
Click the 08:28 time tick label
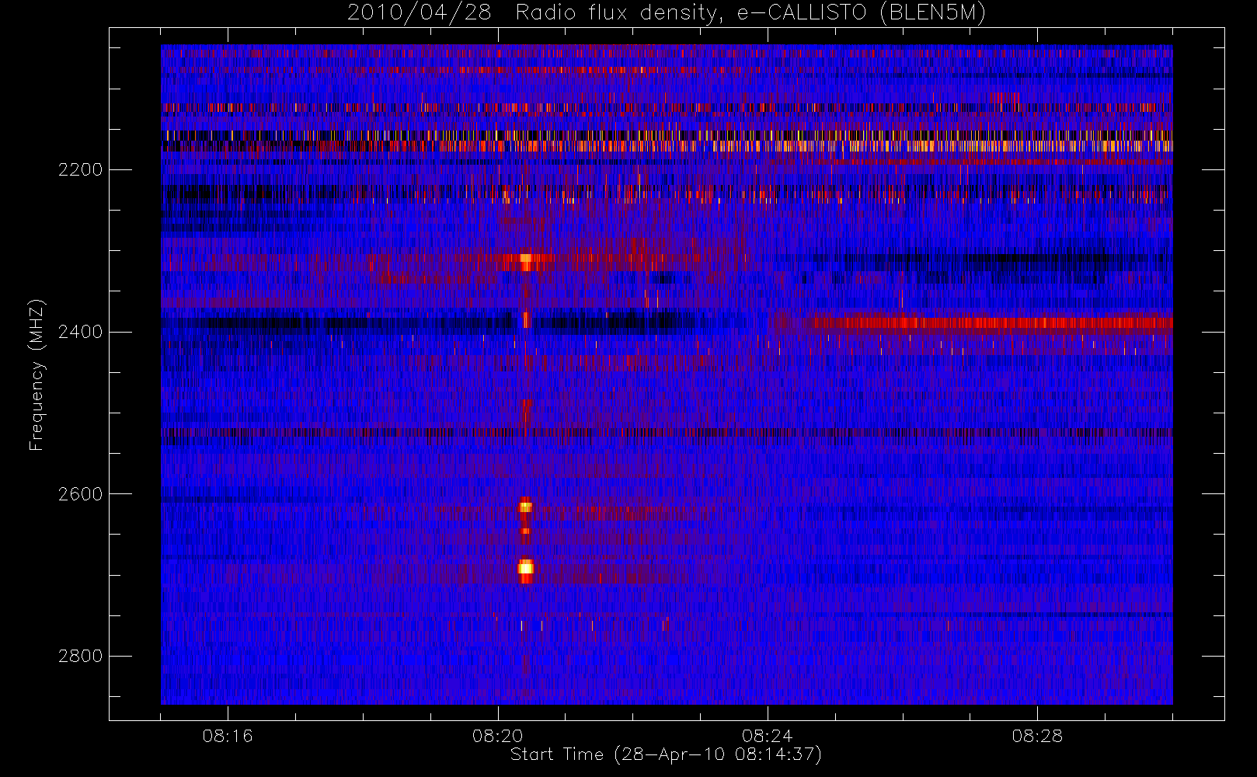(x=1037, y=735)
